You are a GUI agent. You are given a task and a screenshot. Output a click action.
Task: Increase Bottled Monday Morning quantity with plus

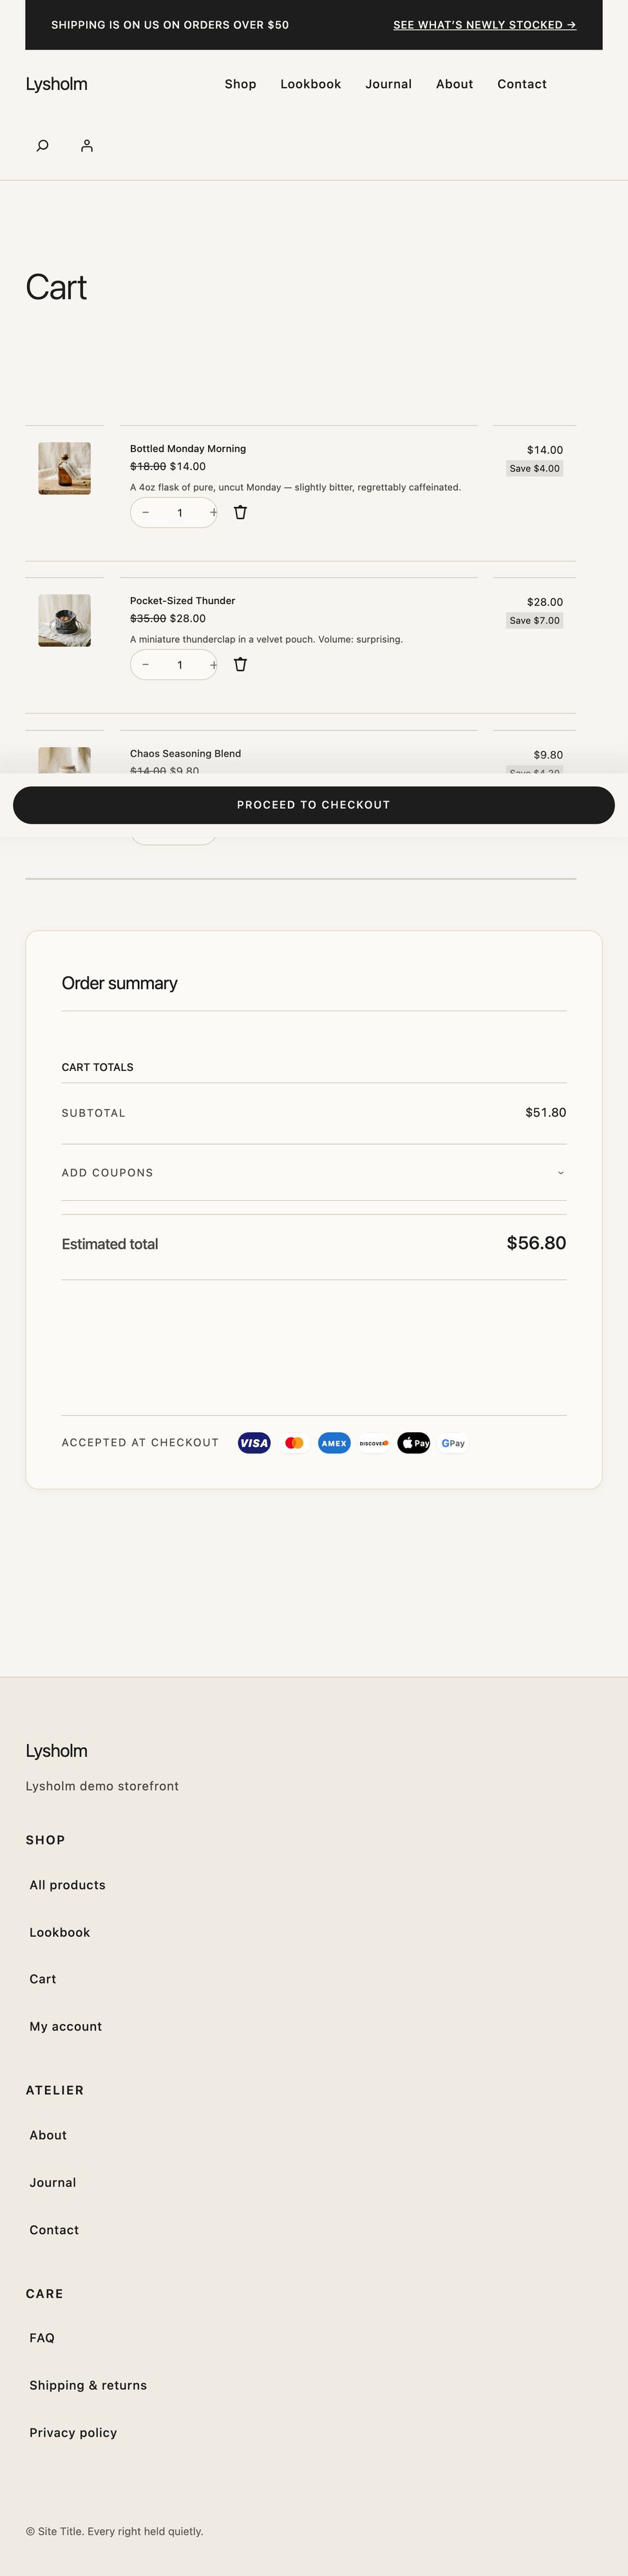pyautogui.click(x=213, y=512)
